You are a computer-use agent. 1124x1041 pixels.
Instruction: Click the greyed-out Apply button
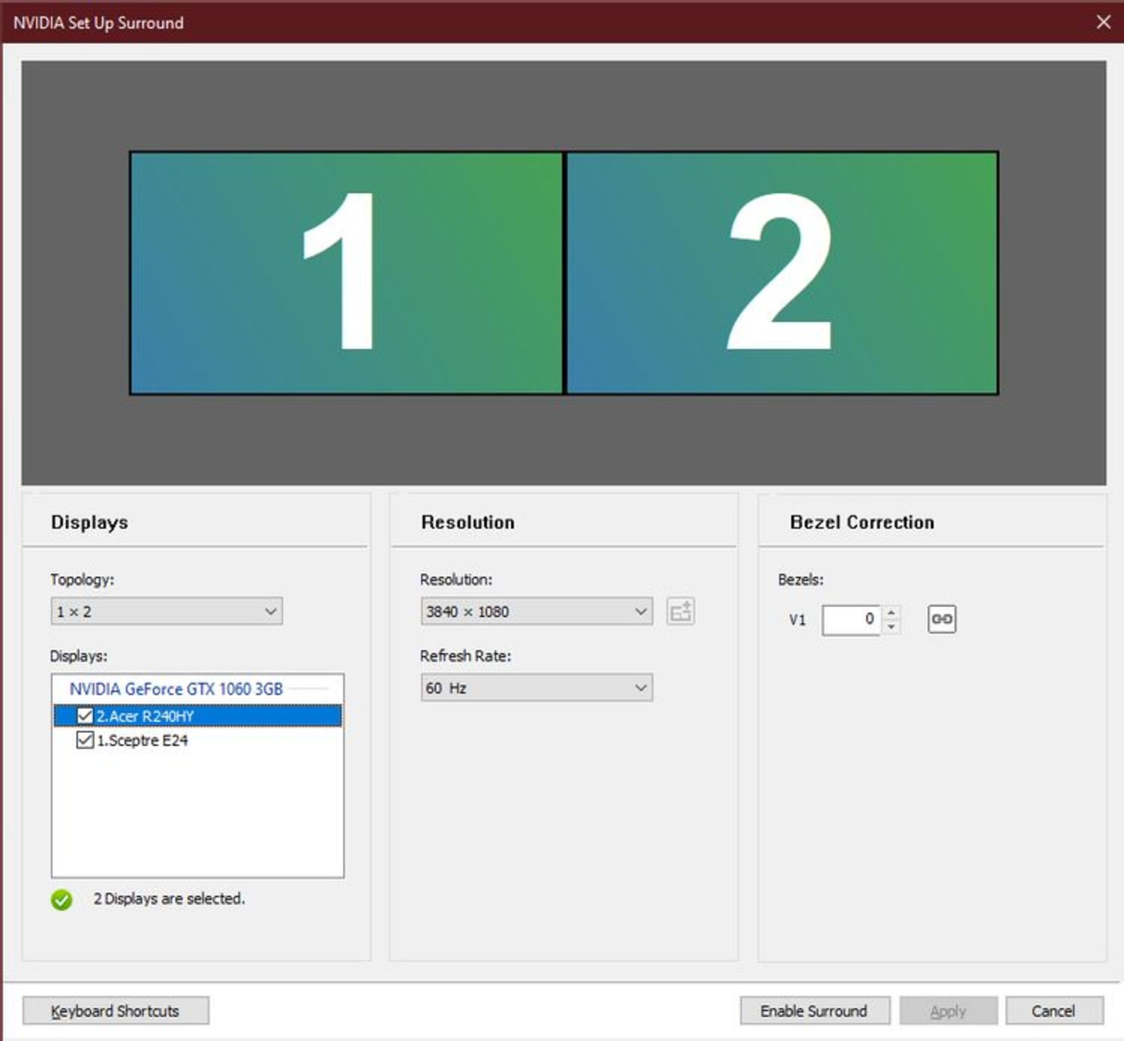pyautogui.click(x=948, y=1011)
